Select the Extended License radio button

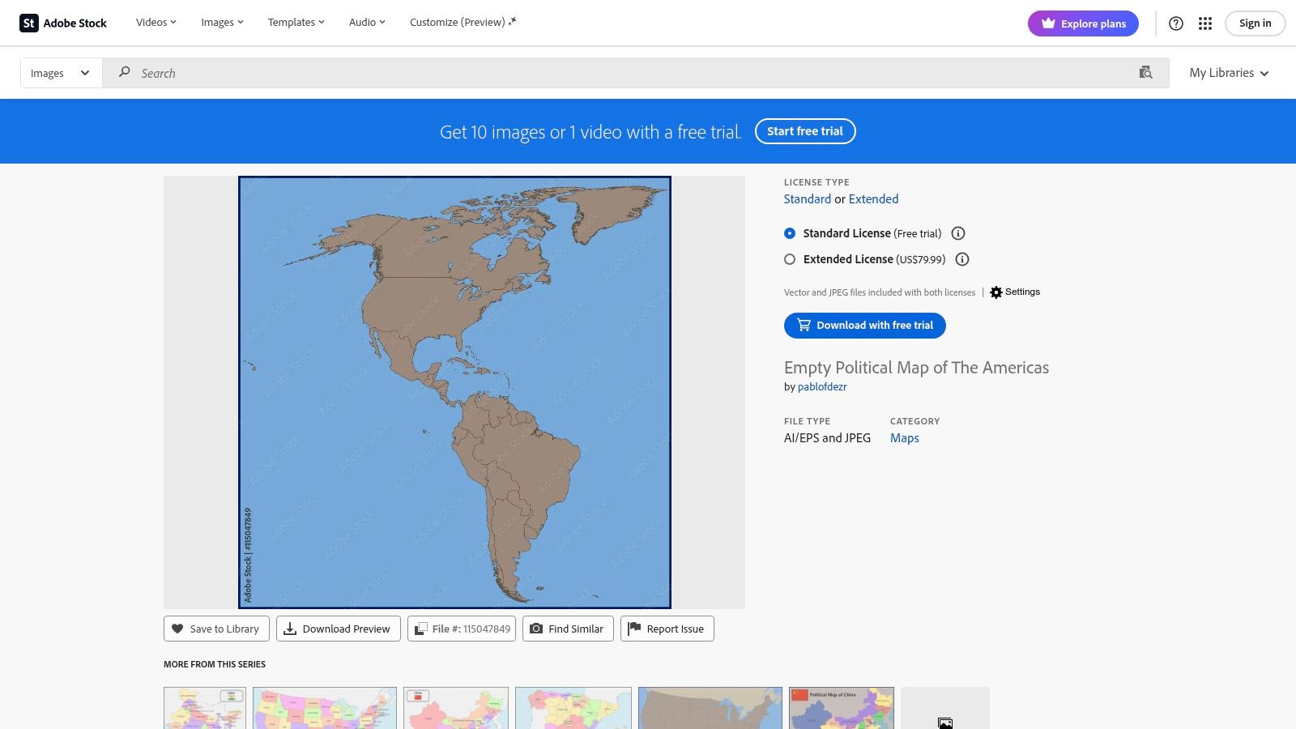click(x=790, y=259)
